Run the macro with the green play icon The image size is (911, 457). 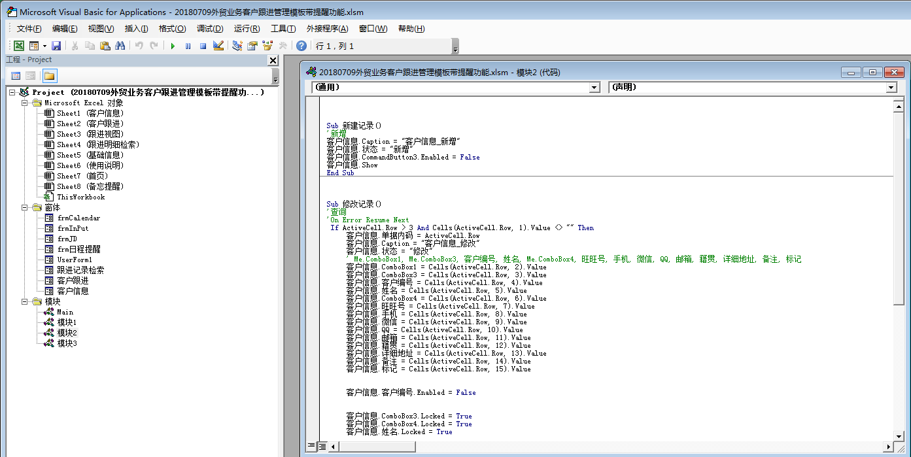173,46
